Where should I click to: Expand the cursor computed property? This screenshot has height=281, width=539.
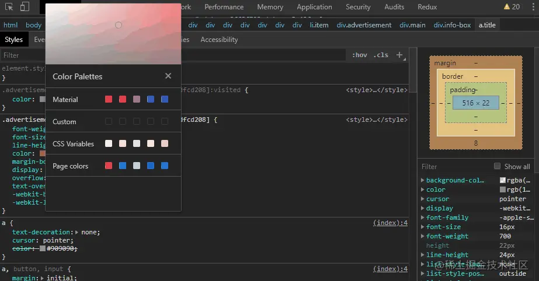(x=422, y=199)
